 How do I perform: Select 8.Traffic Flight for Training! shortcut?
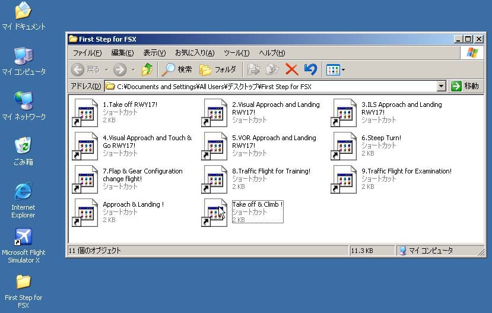(215, 179)
